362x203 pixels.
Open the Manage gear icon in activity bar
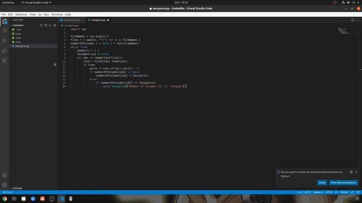tap(5, 185)
